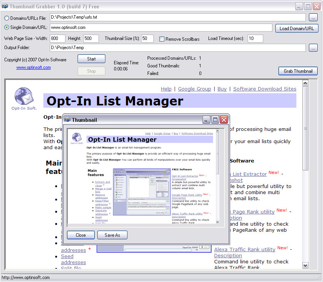Maximize the Thumbnail dialog

[x=215, y=119]
